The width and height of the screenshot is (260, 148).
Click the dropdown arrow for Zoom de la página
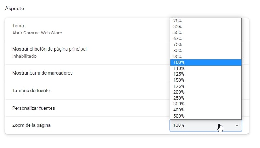coord(237,126)
